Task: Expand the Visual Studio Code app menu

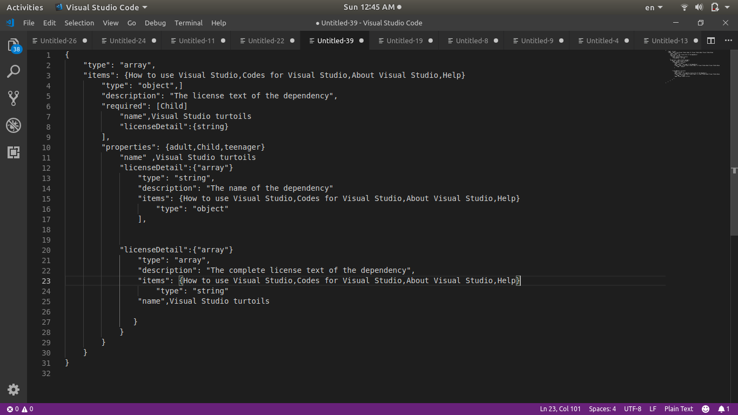Action: coord(101,8)
